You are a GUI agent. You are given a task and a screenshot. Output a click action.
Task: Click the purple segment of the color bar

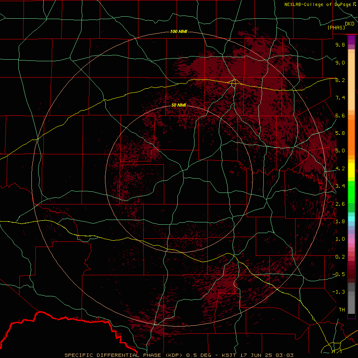pyautogui.click(x=351, y=40)
